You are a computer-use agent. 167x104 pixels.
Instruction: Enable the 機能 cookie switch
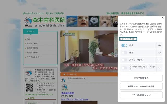(124, 53)
